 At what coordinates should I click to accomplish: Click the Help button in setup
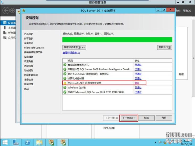click(x=164, y=118)
